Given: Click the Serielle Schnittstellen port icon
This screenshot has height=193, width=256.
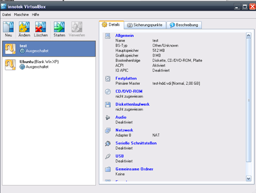Looking at the screenshot, I should 108,143.
